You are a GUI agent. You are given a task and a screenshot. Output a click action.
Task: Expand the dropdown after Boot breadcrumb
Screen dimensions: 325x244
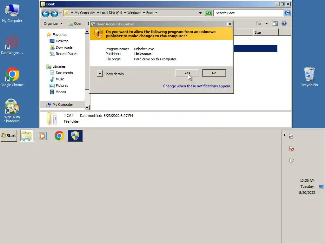pyautogui.click(x=156, y=13)
